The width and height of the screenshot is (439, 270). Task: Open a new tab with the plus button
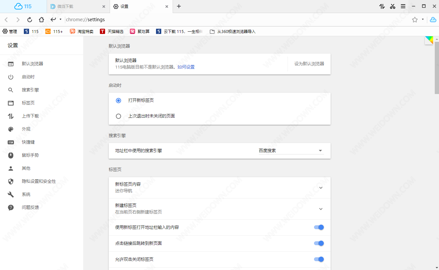(179, 6)
